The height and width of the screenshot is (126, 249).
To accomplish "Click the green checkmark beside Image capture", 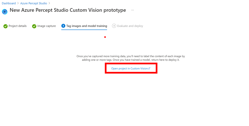I will (x=34, y=26).
